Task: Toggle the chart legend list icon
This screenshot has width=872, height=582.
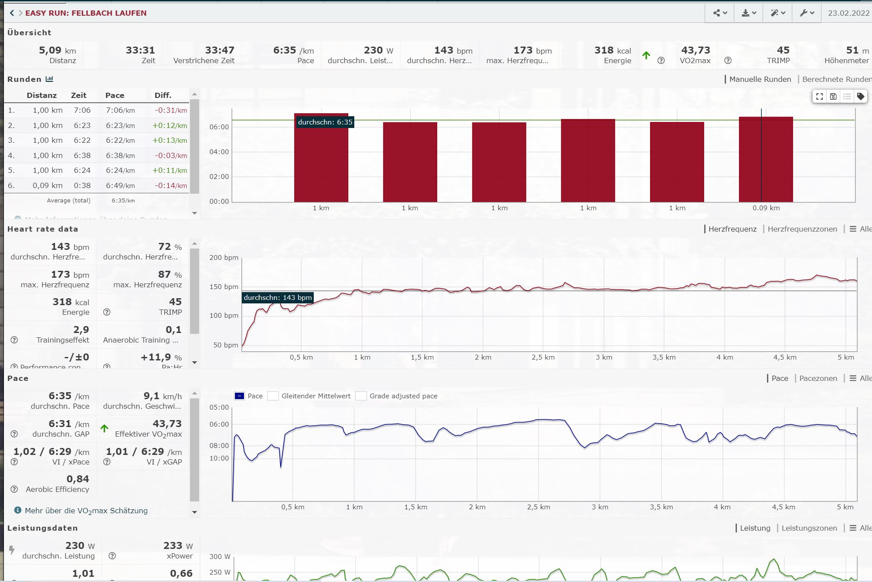Action: click(x=847, y=97)
